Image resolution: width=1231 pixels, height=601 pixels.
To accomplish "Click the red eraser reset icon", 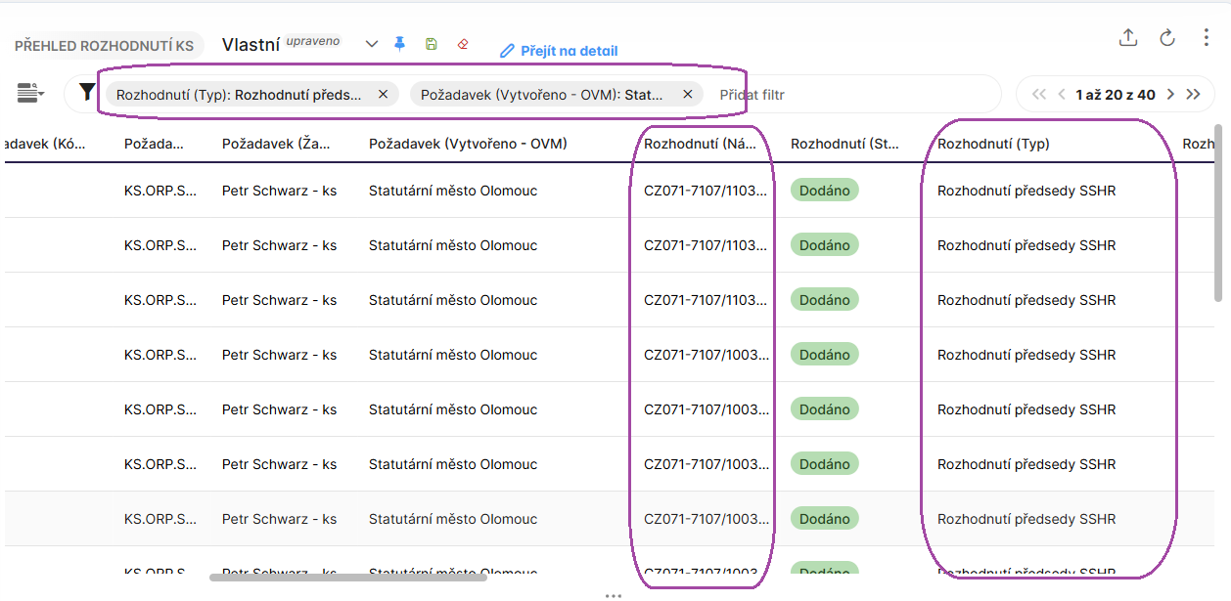I will click(x=463, y=44).
